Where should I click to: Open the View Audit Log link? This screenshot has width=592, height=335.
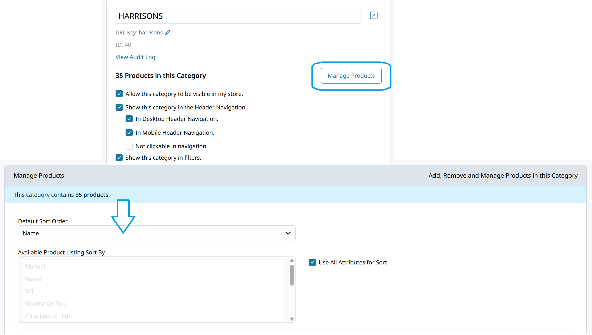[135, 57]
